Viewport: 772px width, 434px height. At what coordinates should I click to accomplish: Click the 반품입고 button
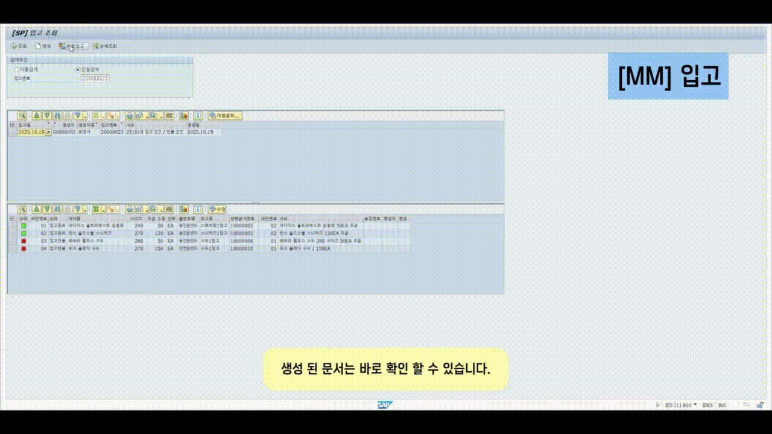[72, 46]
